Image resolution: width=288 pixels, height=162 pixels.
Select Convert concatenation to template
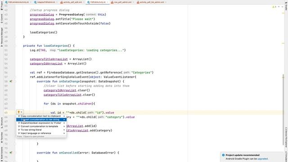pos(41,126)
